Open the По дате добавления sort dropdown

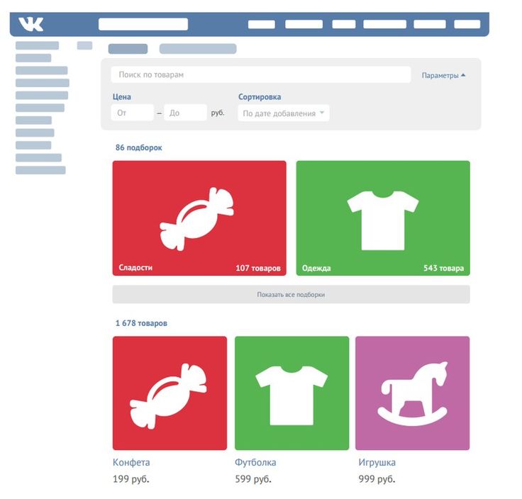[284, 113]
